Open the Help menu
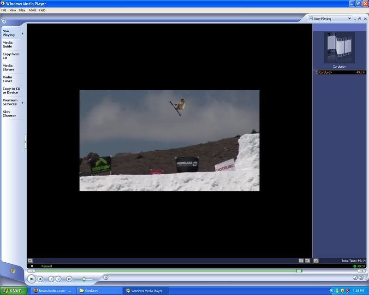This screenshot has height=295, width=369. tap(42, 10)
